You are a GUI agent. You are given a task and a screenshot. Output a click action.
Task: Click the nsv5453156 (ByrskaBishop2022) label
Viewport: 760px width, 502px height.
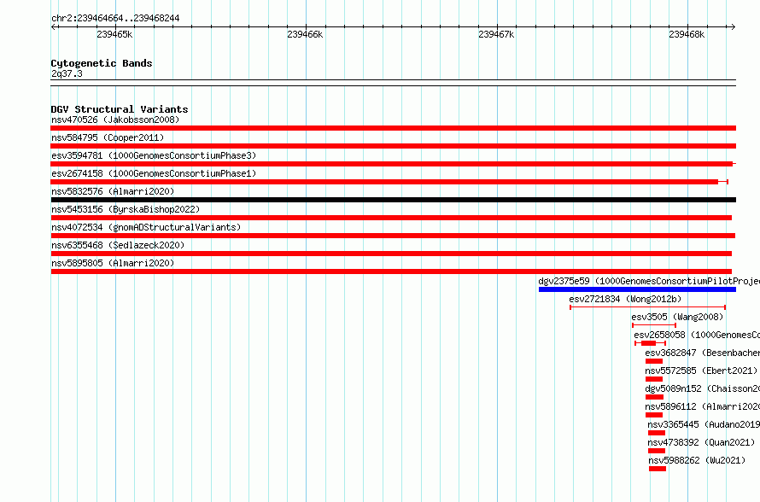pyautogui.click(x=126, y=209)
